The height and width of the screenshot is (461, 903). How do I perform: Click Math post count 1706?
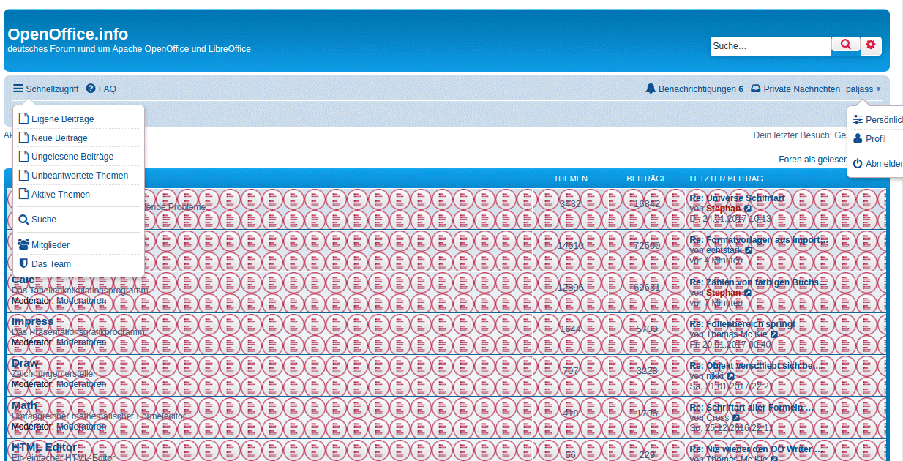647,413
